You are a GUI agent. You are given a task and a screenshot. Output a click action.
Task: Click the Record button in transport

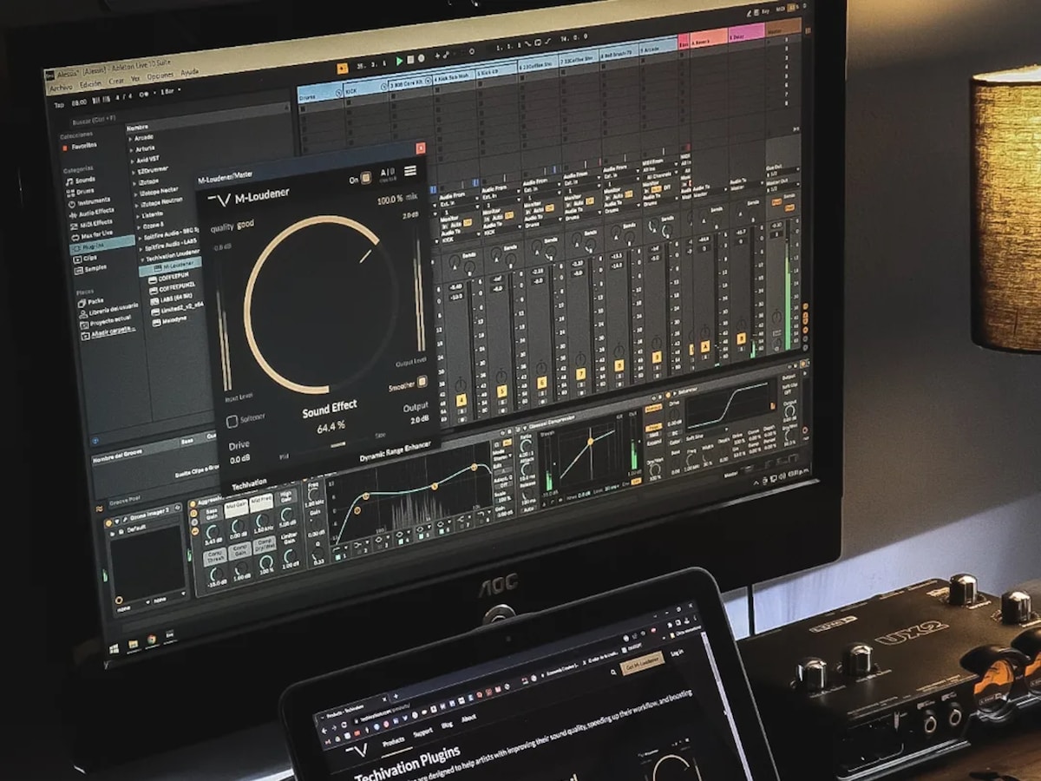(421, 58)
